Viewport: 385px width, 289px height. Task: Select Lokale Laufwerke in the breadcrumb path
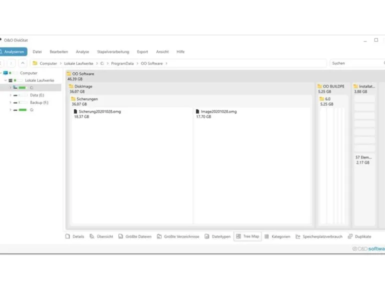click(x=78, y=63)
